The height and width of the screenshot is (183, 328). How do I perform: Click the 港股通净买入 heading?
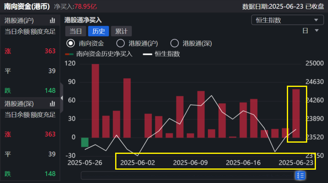click(83, 20)
